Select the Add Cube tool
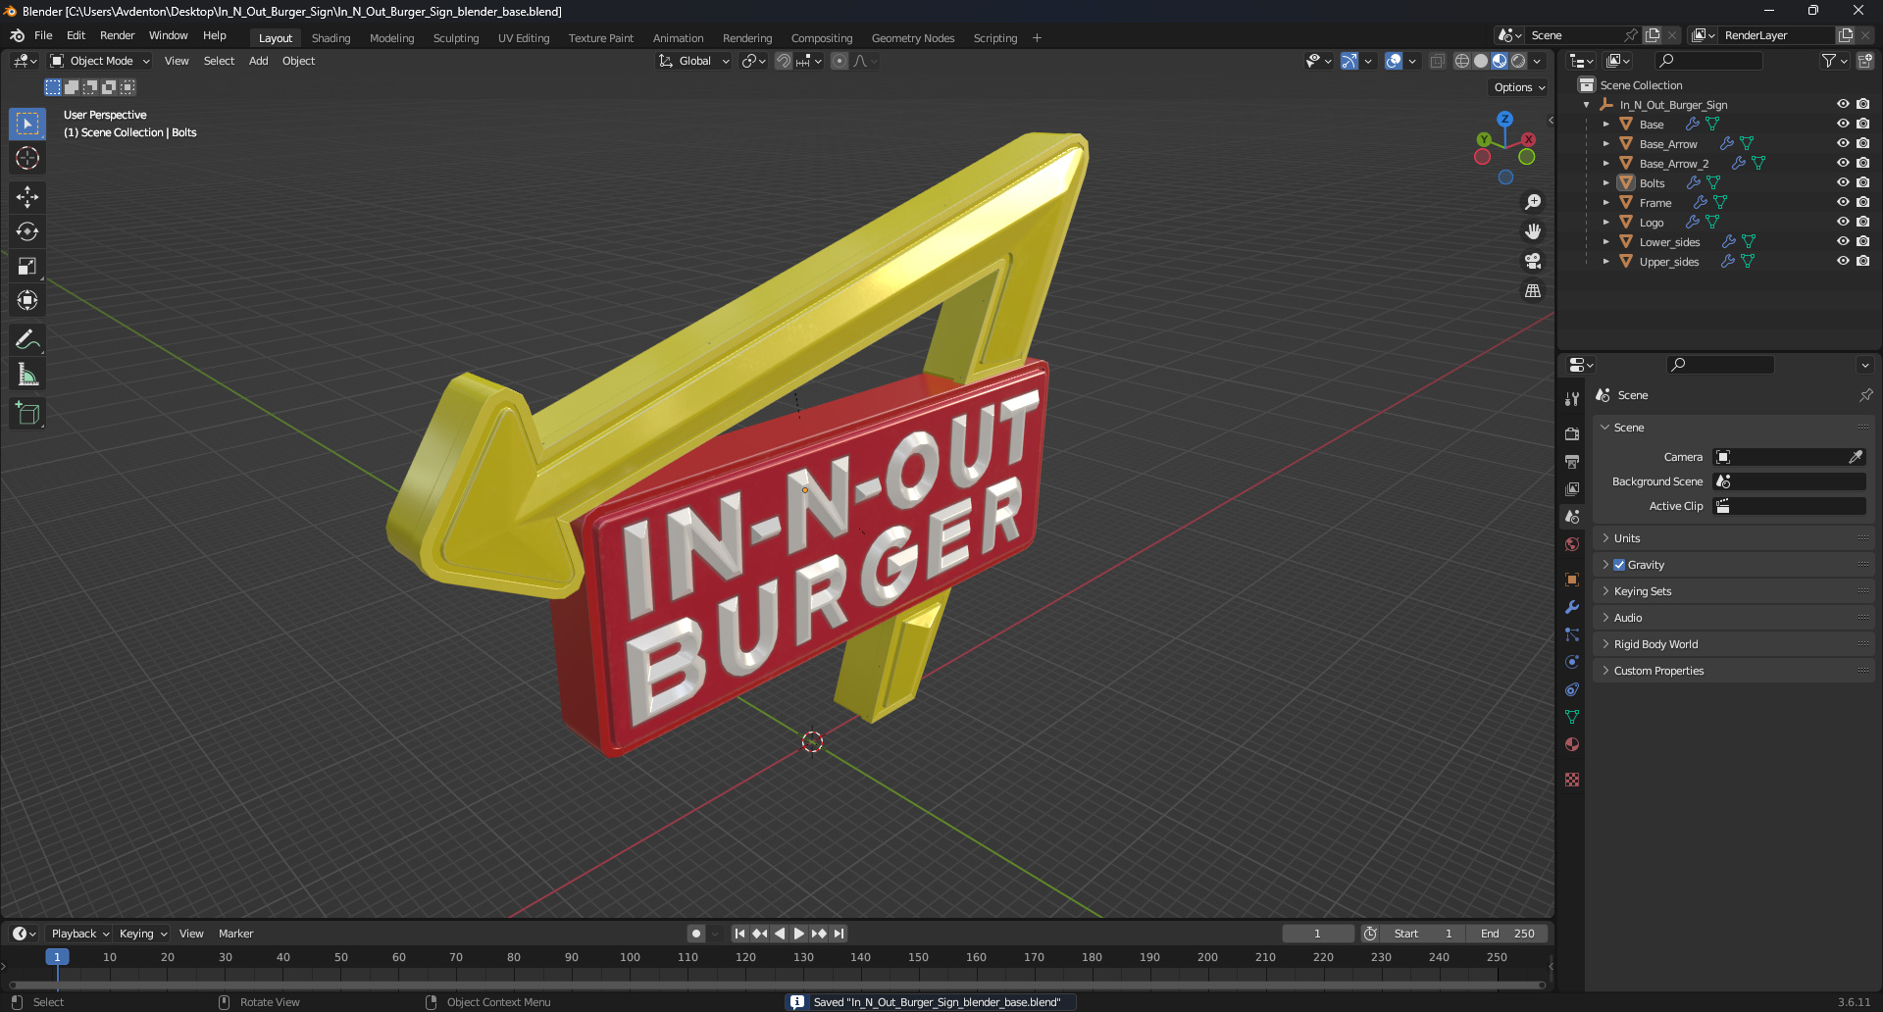The image size is (1883, 1012). (27, 414)
